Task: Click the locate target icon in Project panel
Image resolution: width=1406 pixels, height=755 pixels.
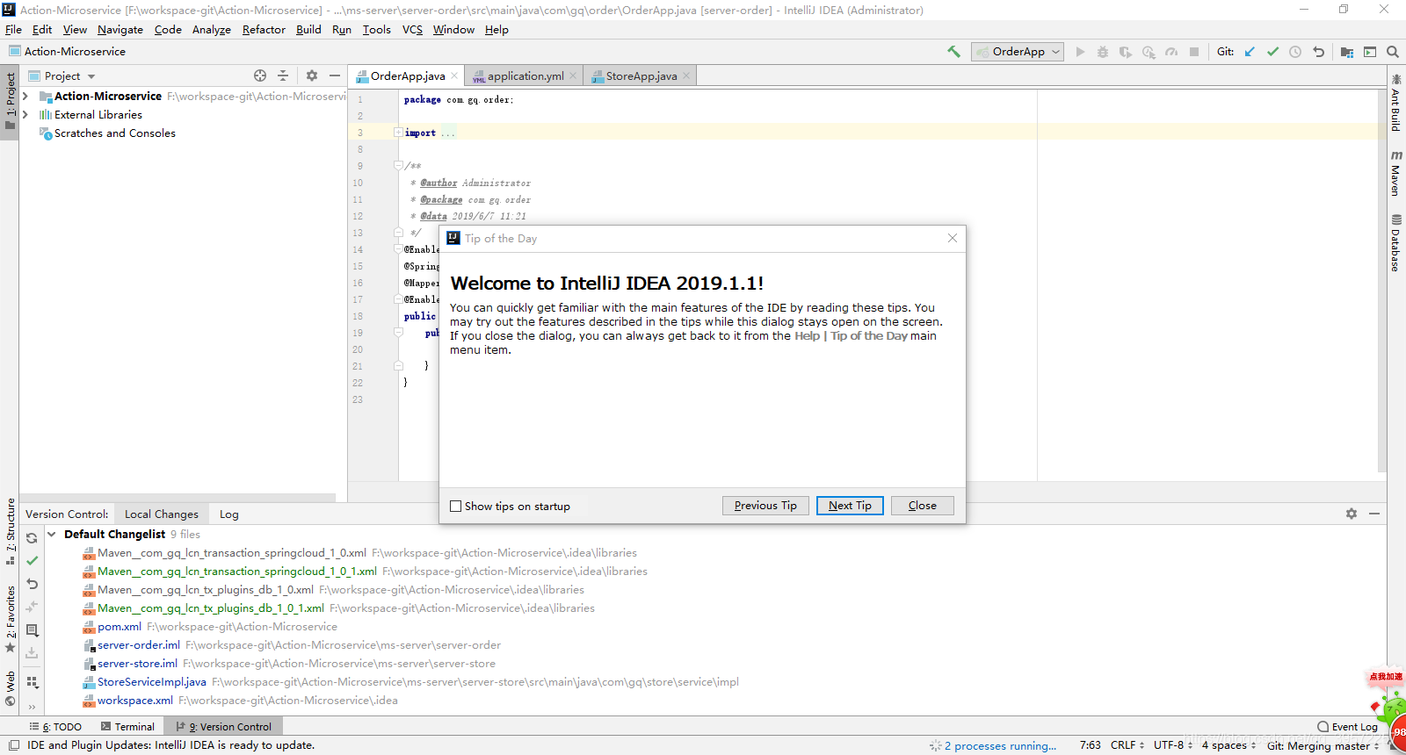Action: tap(260, 76)
